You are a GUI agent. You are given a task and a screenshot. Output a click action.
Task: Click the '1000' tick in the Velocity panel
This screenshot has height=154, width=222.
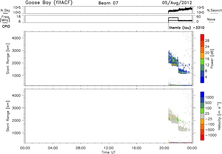(x=17, y=133)
